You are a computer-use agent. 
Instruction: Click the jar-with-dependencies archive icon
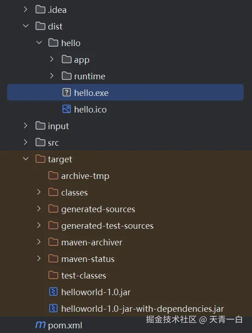click(53, 308)
